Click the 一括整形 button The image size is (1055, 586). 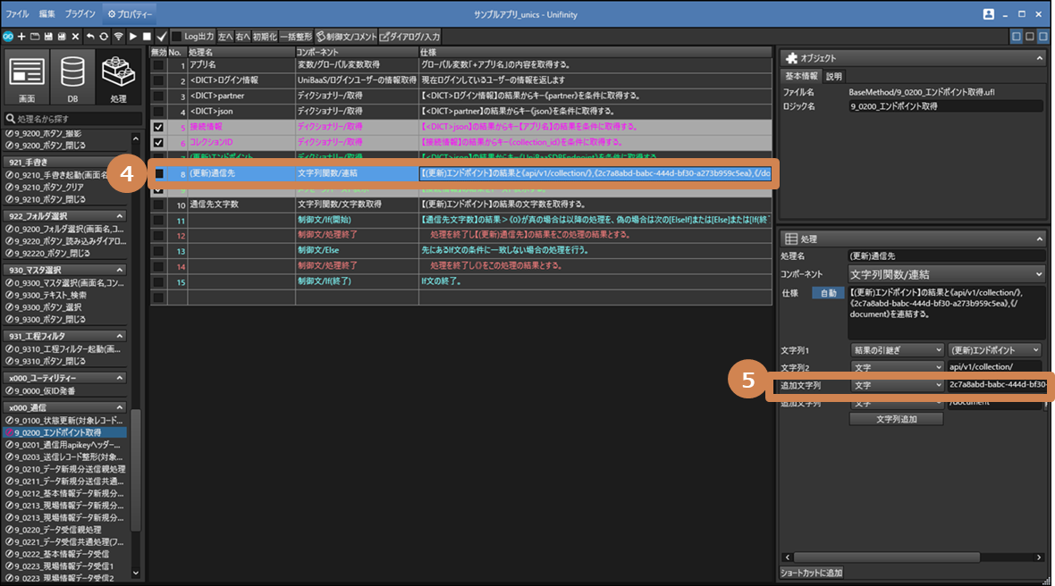296,37
